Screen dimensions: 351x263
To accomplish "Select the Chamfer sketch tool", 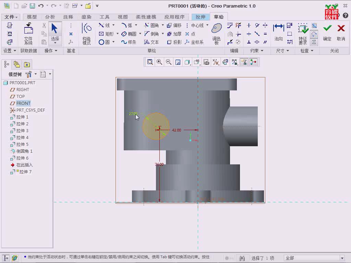I will (152, 34).
